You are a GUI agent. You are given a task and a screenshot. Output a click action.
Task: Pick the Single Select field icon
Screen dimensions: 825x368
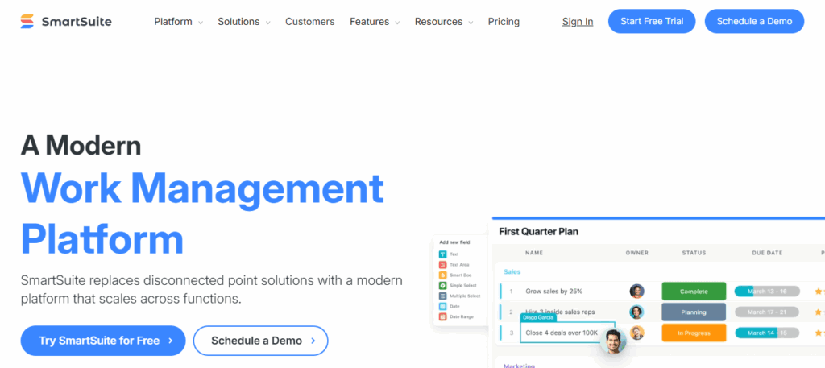pos(443,285)
